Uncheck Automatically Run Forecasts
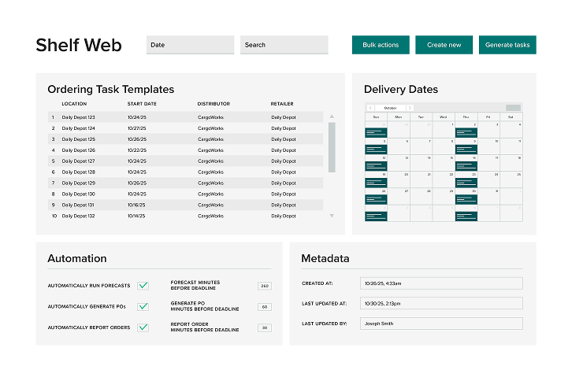The image size is (572, 381). pyautogui.click(x=143, y=286)
